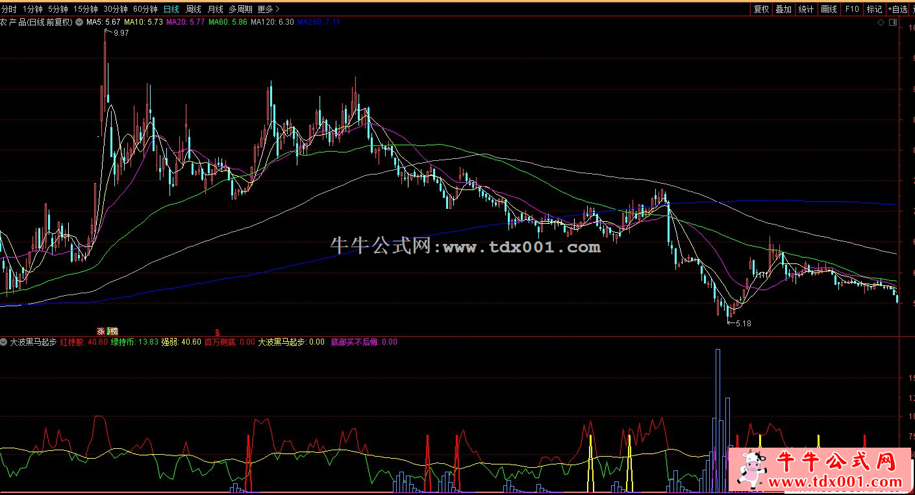Select the 1分钟 period tab
915x495 pixels.
32,9
